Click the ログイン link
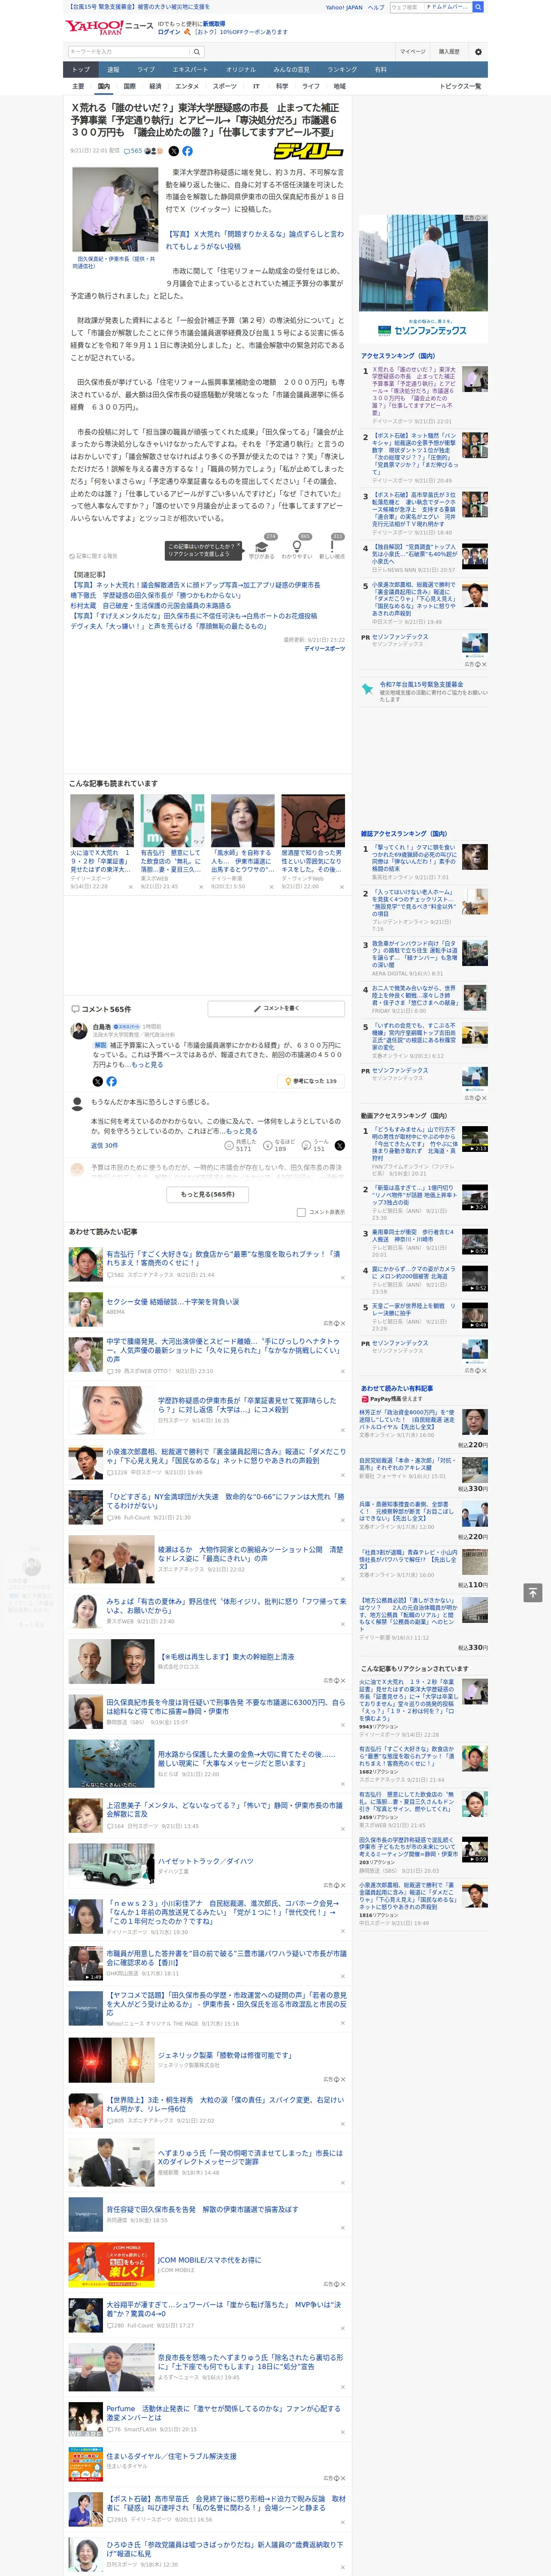Screen dimensions: 551x2576 click(169, 32)
